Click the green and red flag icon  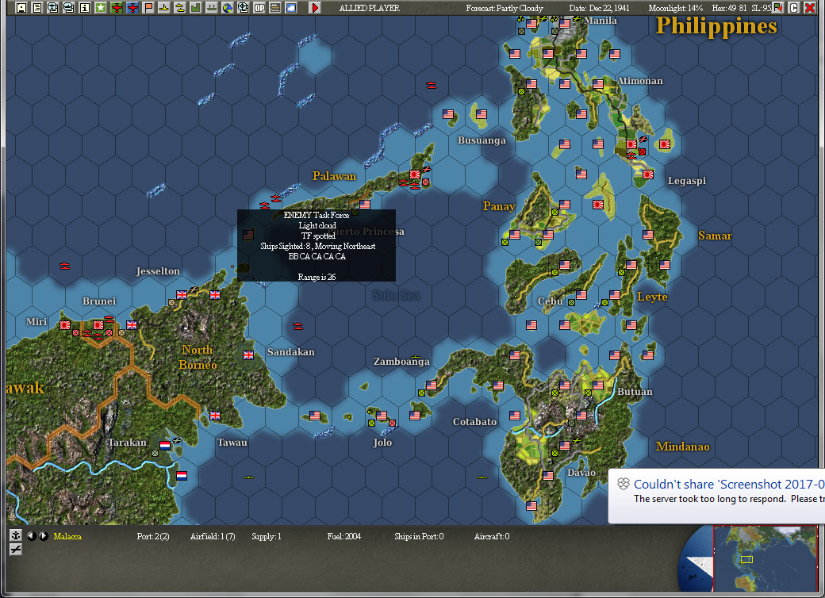pos(778,7)
